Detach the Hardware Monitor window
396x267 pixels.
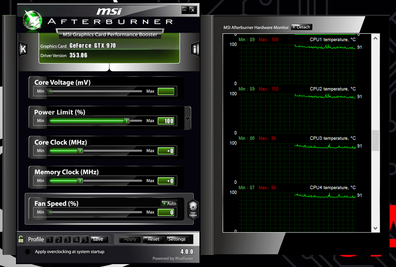point(302,27)
